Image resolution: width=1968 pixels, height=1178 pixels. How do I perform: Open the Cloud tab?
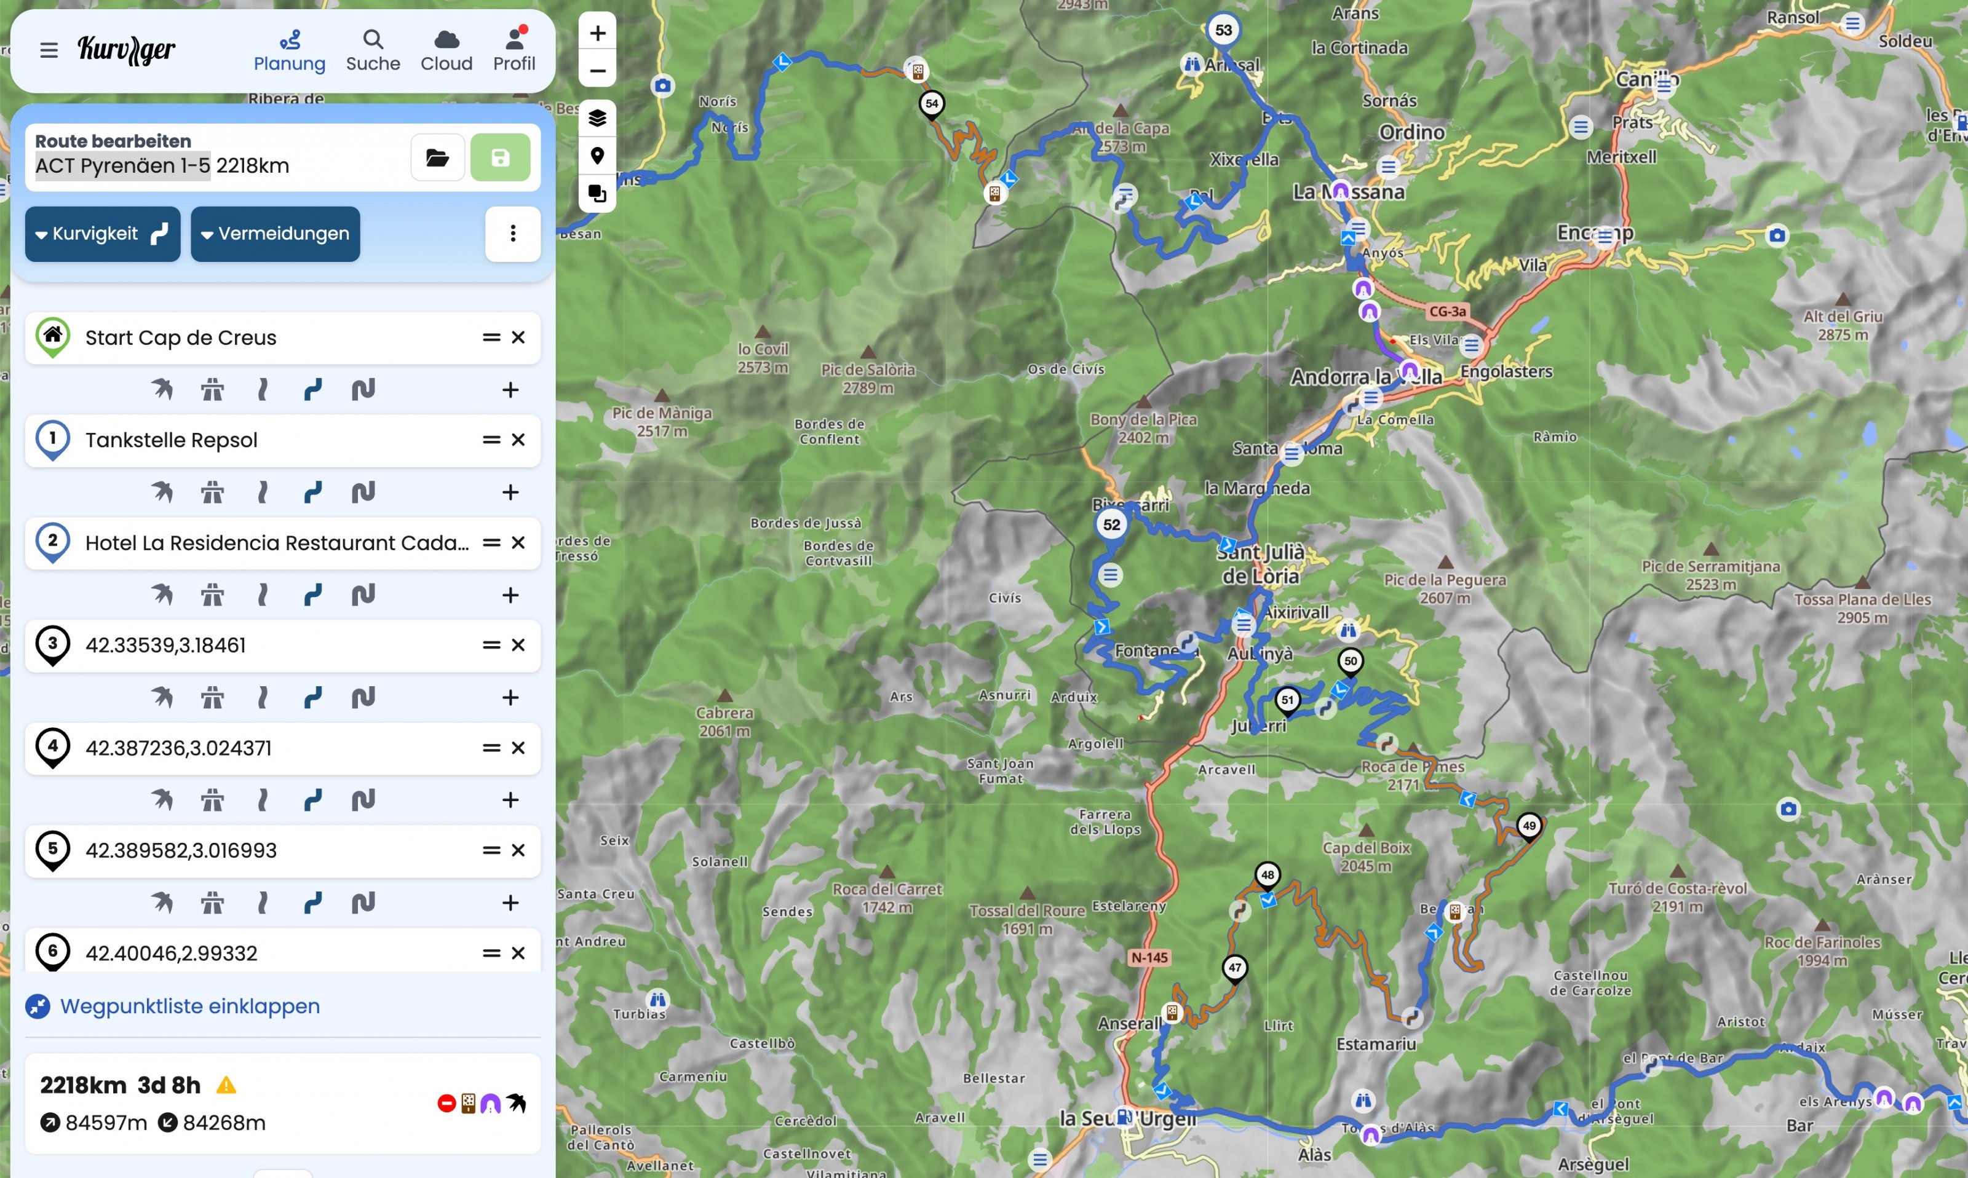click(x=446, y=51)
